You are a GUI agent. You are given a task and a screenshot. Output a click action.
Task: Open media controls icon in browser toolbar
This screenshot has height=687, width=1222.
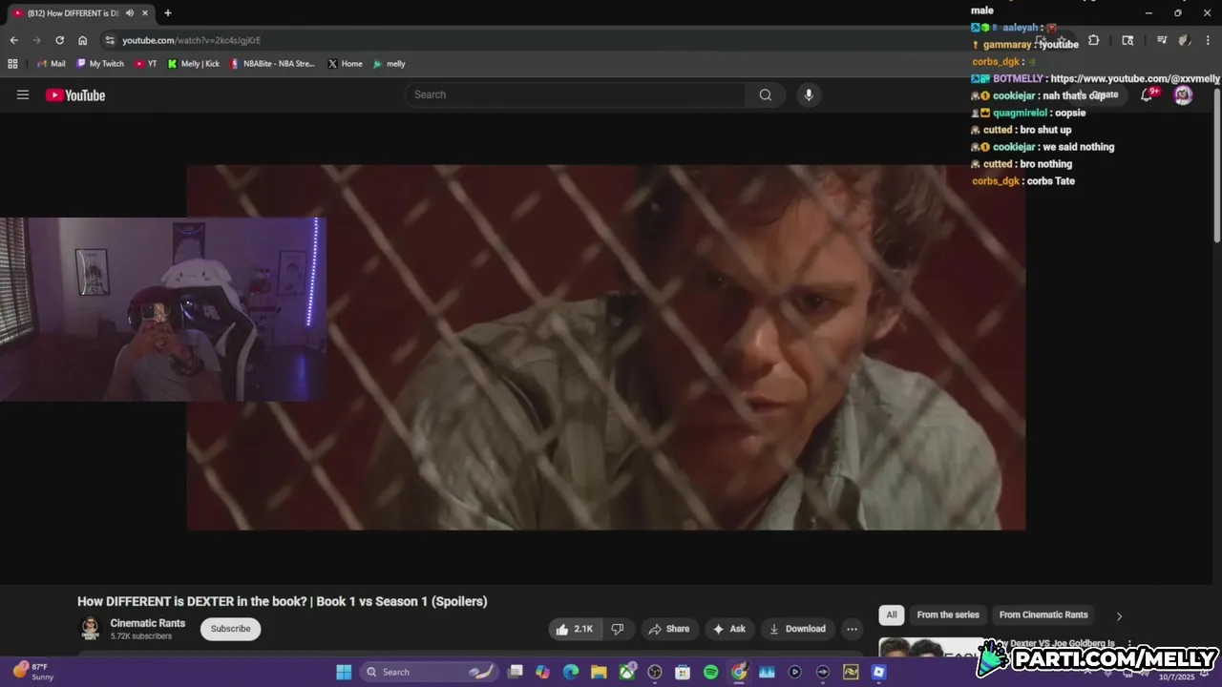pos(1162,40)
